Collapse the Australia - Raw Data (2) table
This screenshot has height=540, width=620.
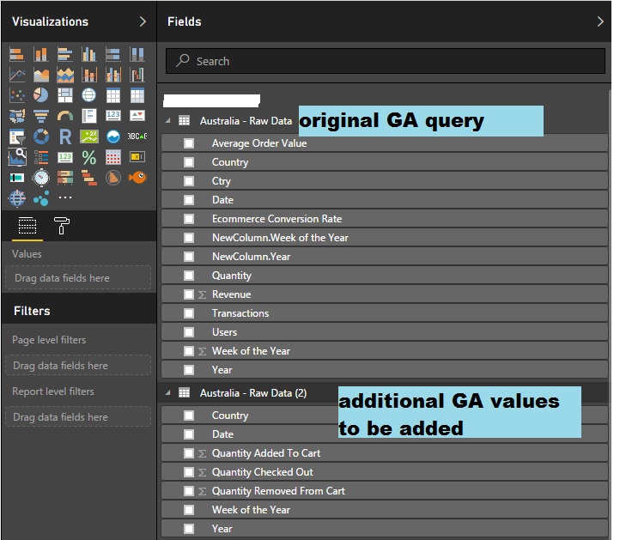(168, 393)
